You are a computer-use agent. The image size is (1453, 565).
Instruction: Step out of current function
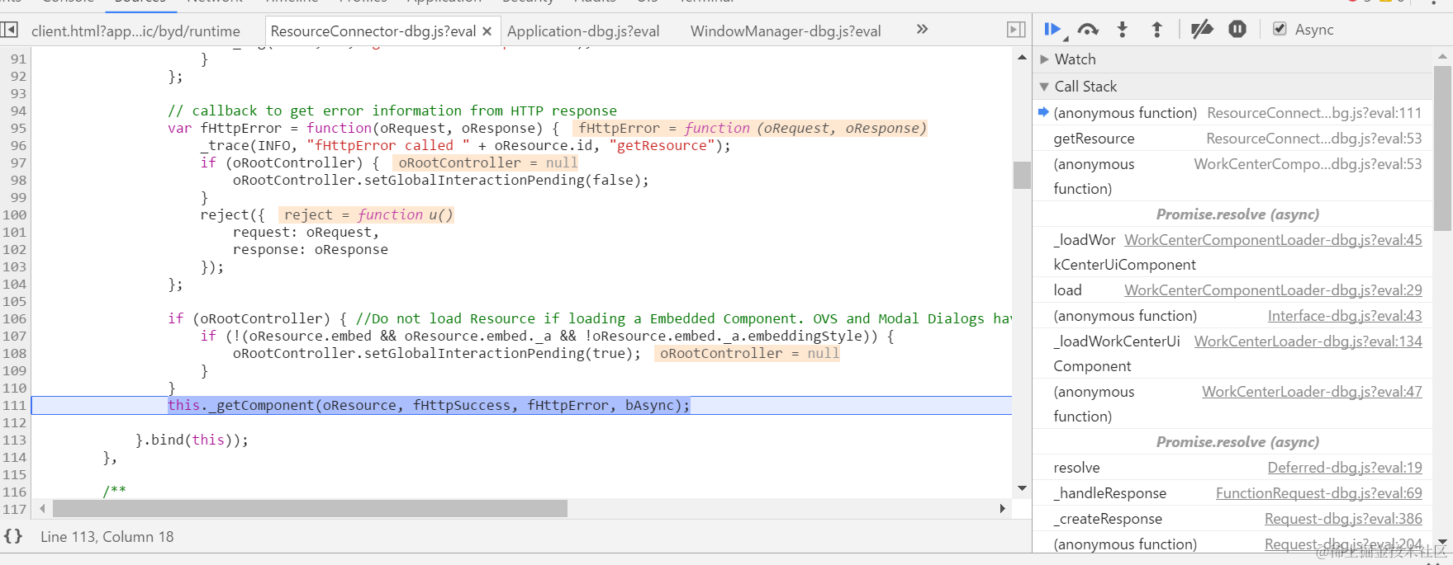pos(1156,30)
